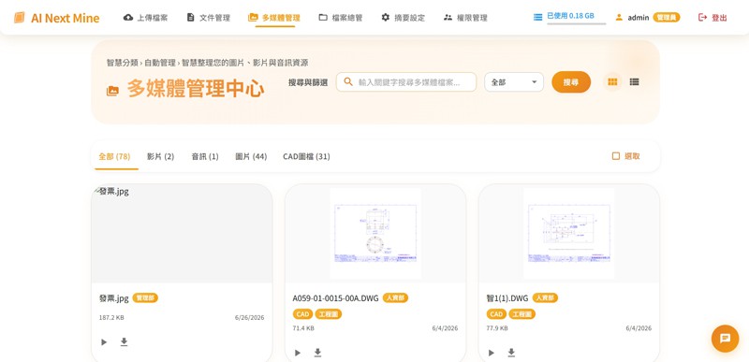Click 工程圖 tag on 智1(1).DWG card
The width and height of the screenshot is (749, 362).
click(521, 314)
